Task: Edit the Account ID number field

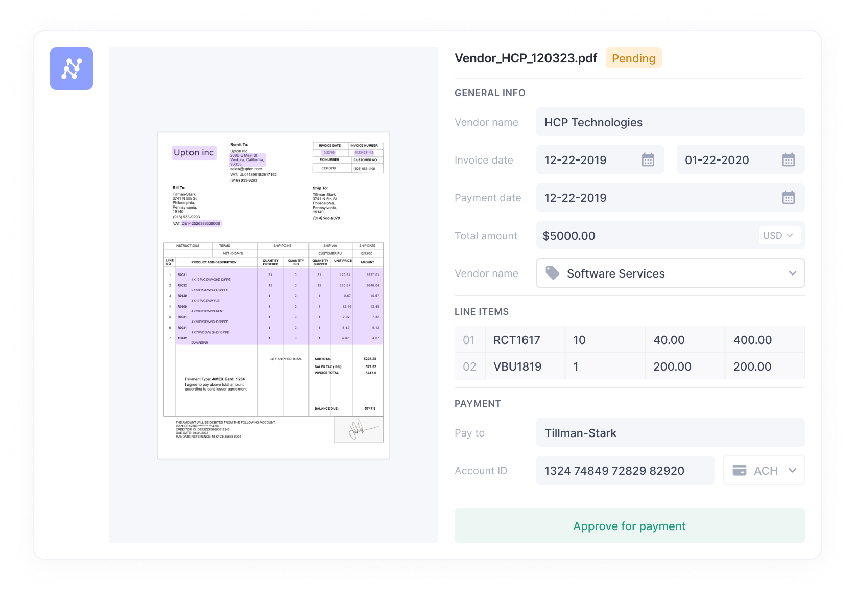Action: tap(614, 470)
